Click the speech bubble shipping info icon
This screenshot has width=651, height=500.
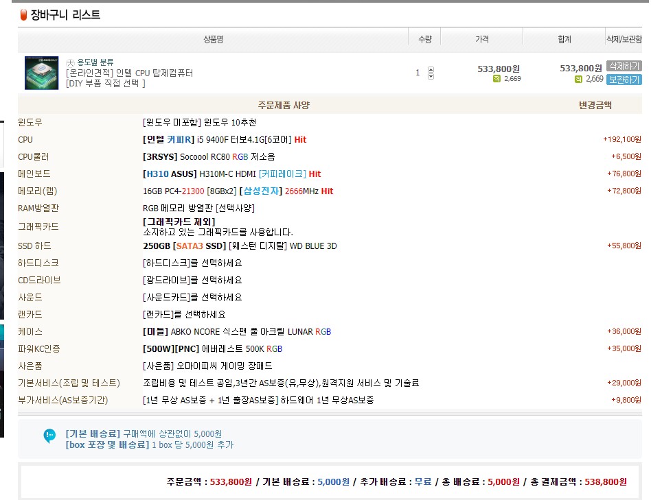(x=49, y=436)
